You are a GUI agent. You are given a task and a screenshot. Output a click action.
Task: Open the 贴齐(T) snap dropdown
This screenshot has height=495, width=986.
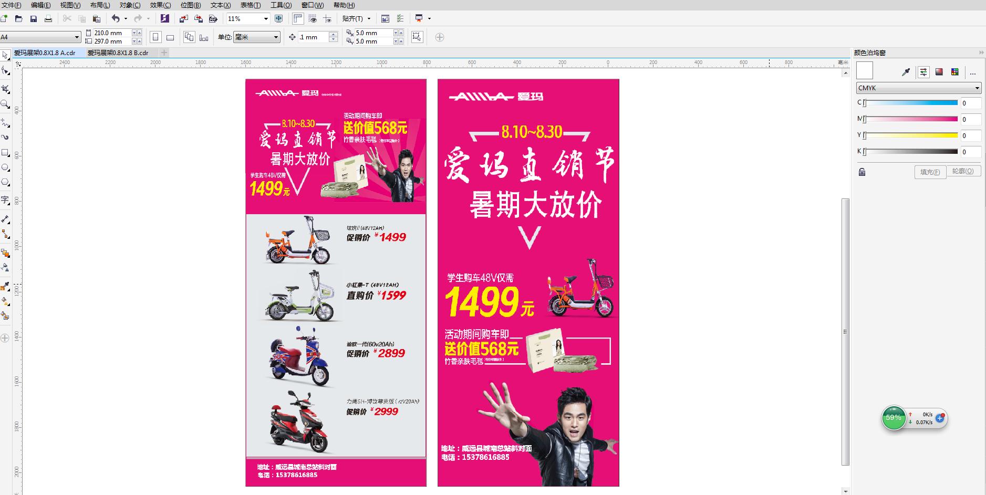coord(356,18)
